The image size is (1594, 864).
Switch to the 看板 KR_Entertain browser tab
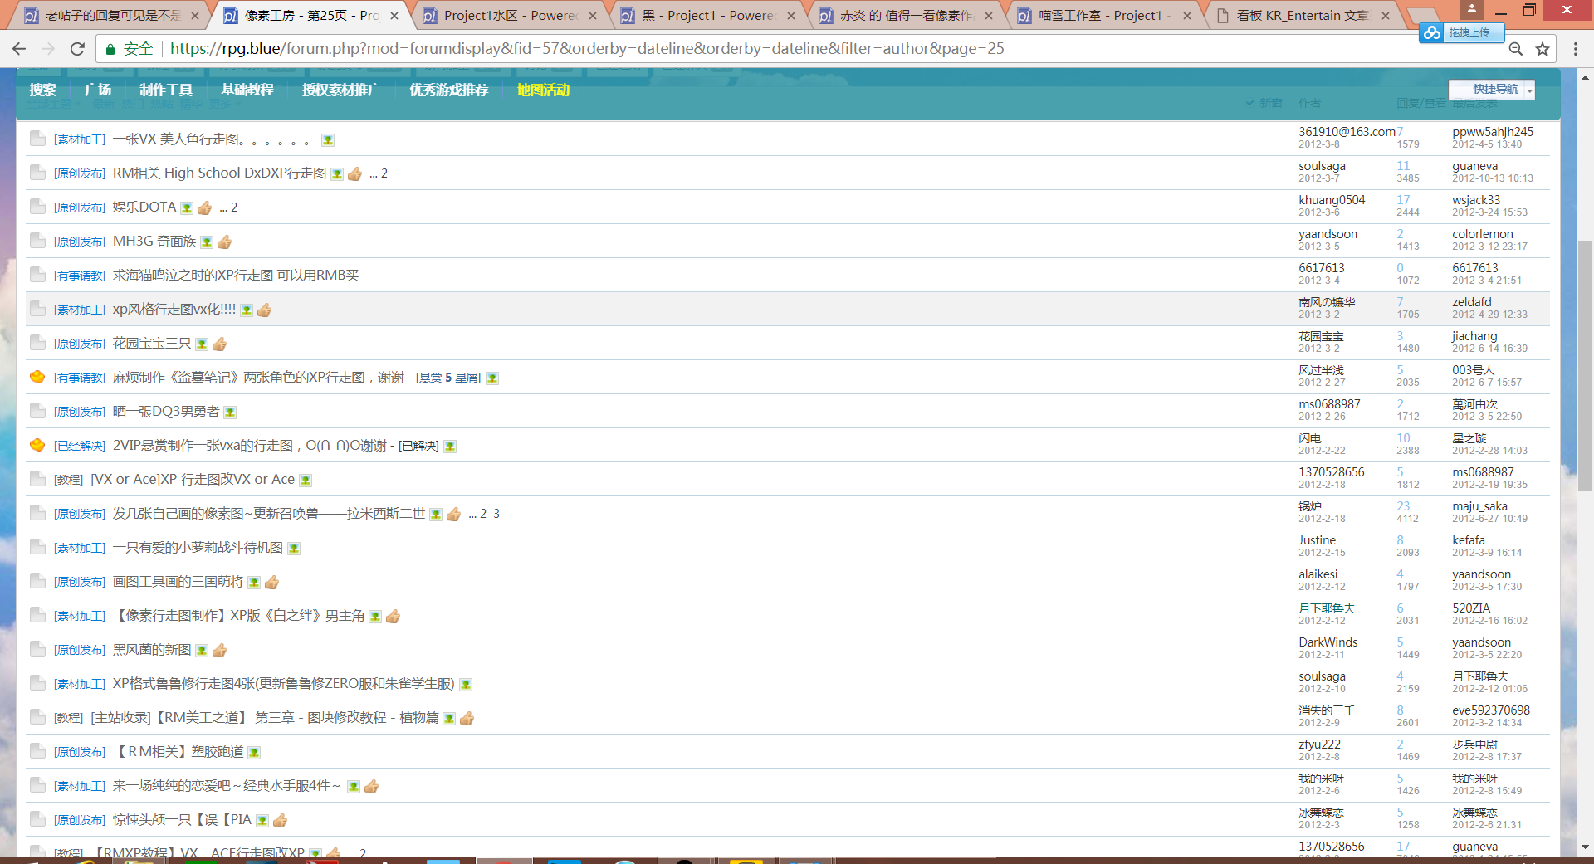pos(1302,15)
